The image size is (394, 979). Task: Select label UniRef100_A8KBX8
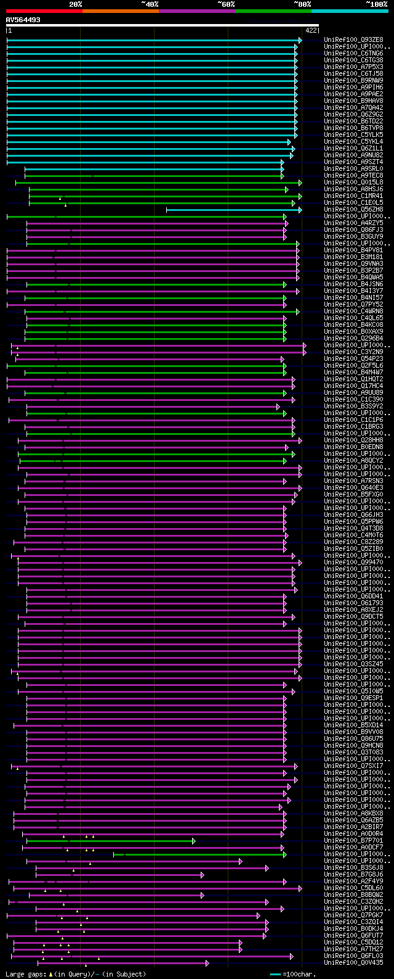tap(353, 814)
